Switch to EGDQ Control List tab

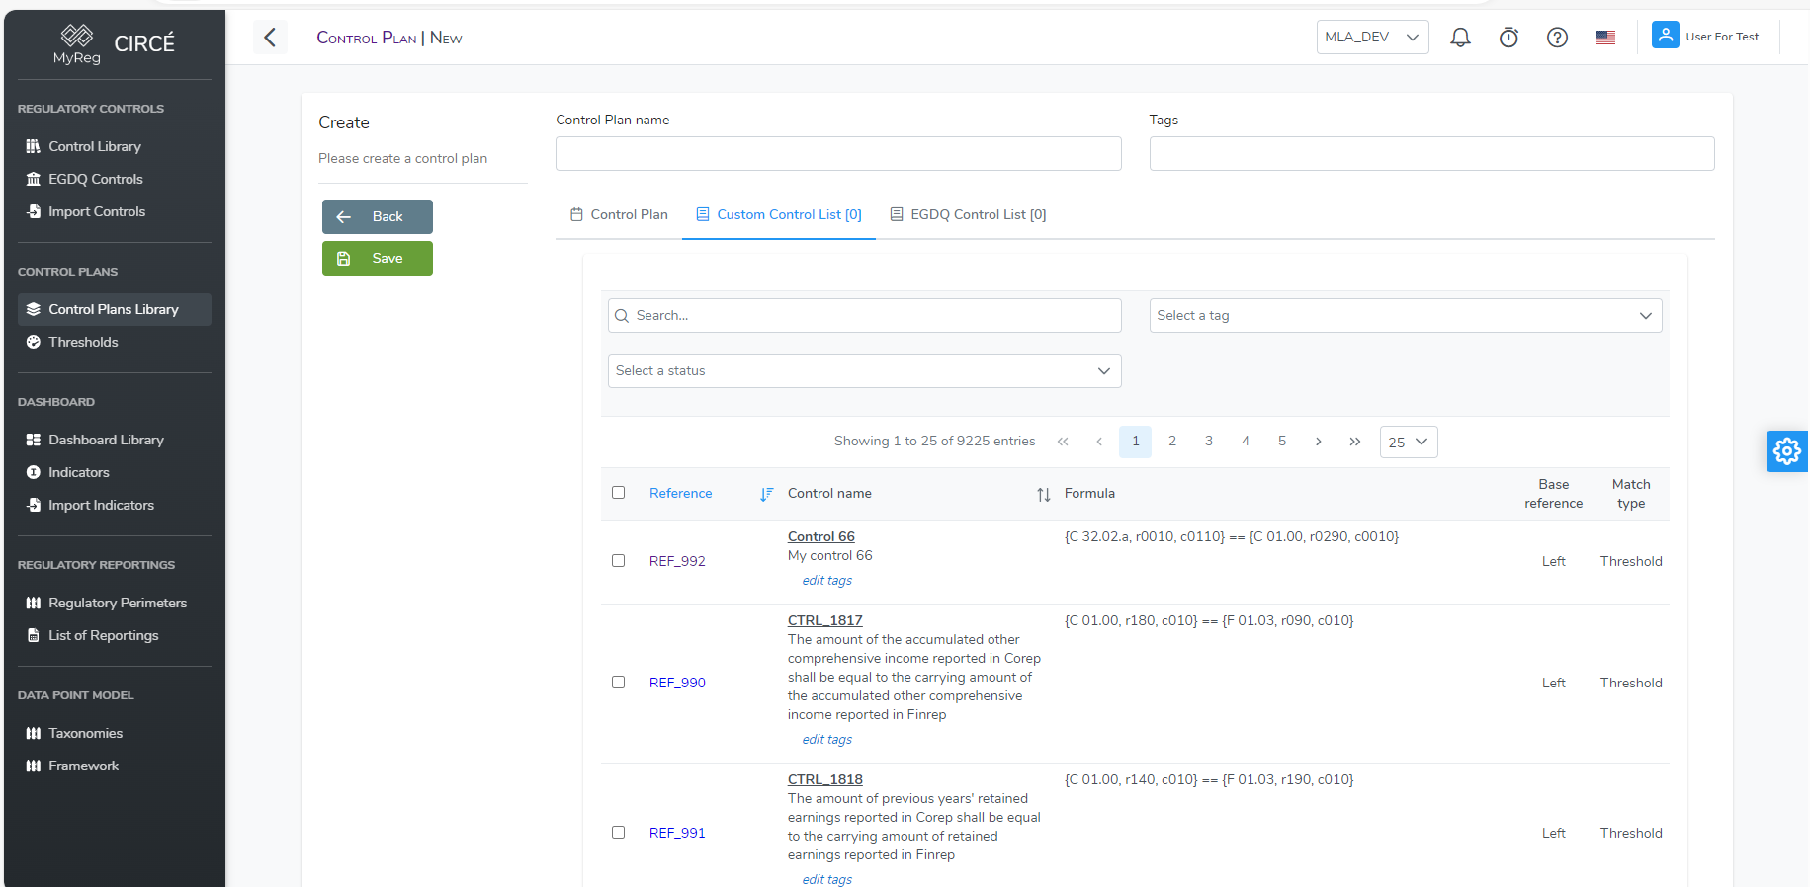coord(968,214)
